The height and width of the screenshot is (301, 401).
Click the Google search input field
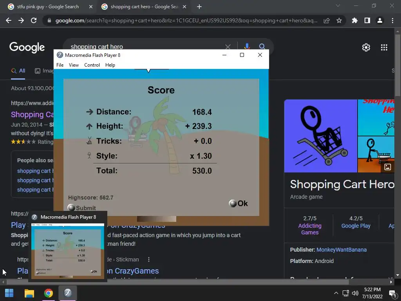coord(146,47)
